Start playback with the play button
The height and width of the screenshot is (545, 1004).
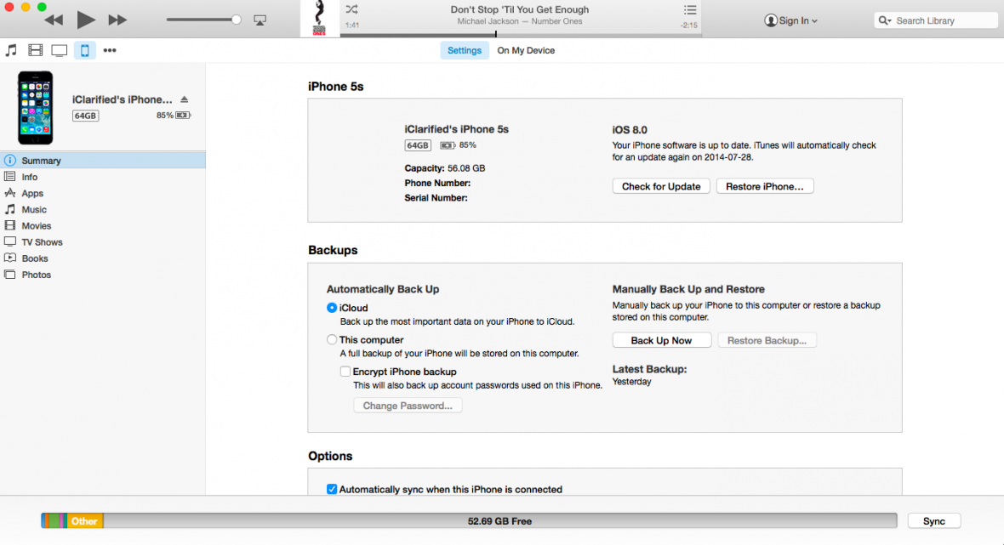86,20
